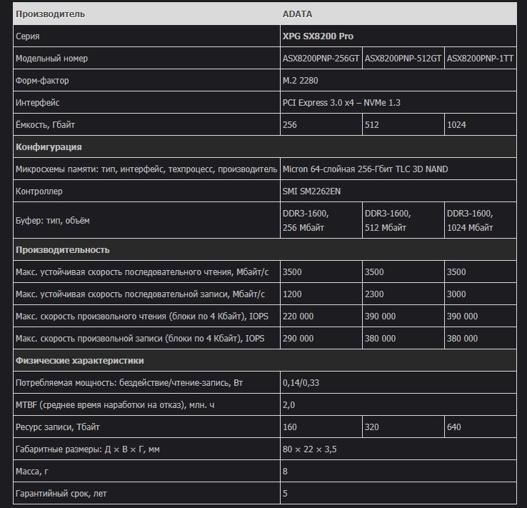Image resolution: width=527 pixels, height=508 pixels.
Task: Select write endurance value '160'
Action: point(289,427)
